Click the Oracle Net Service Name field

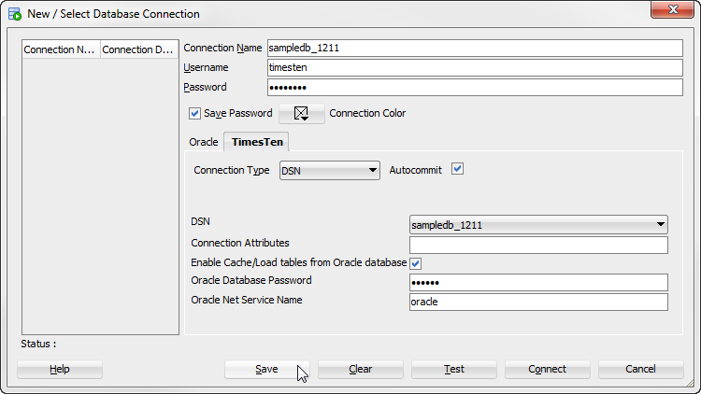point(538,302)
